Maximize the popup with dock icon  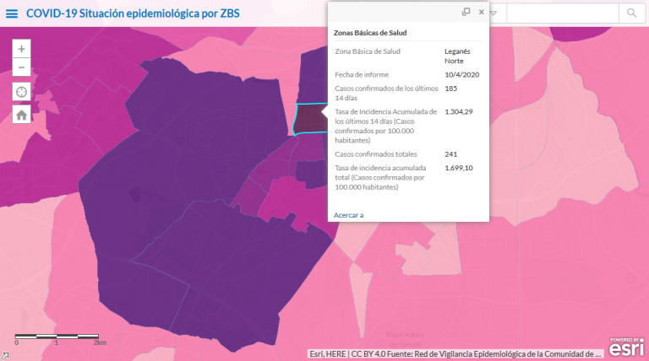(x=466, y=12)
